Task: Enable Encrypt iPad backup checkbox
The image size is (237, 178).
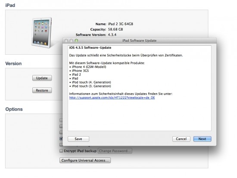Action: 61,151
